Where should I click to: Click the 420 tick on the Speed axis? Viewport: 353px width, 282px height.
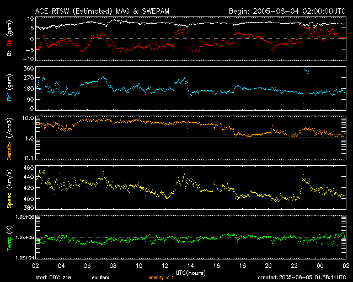point(29,188)
